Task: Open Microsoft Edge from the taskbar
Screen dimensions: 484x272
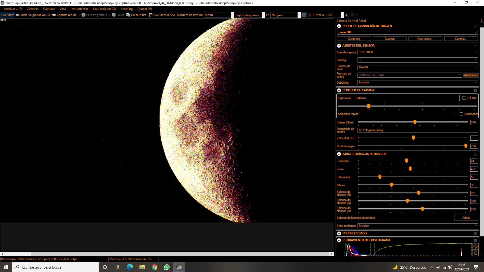Action: pyautogui.click(x=130, y=267)
